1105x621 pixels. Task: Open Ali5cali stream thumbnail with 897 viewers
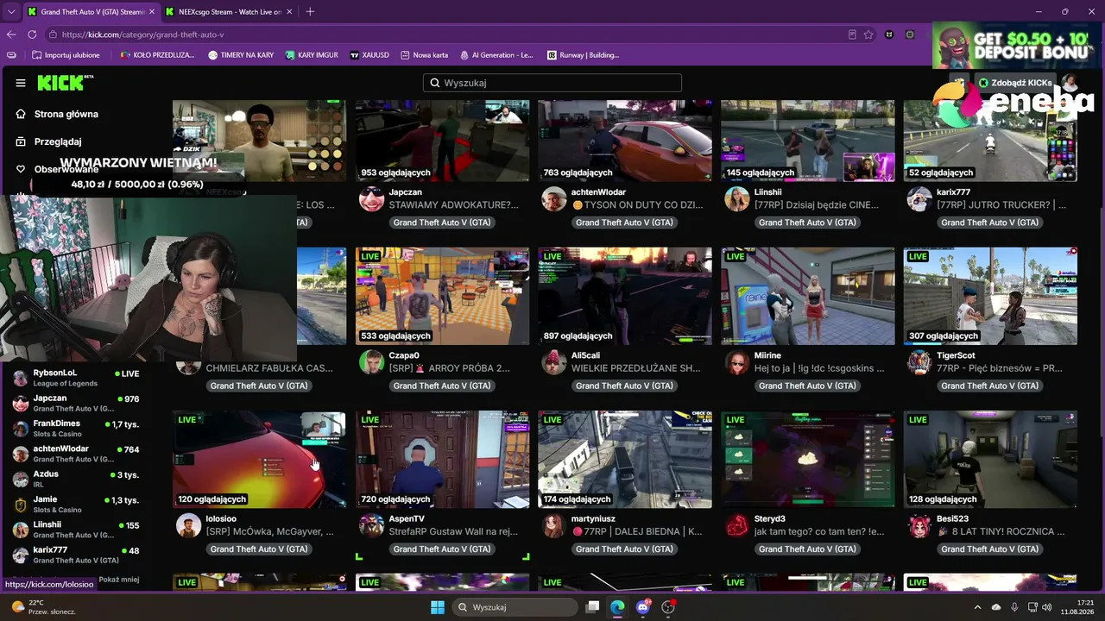tap(625, 297)
